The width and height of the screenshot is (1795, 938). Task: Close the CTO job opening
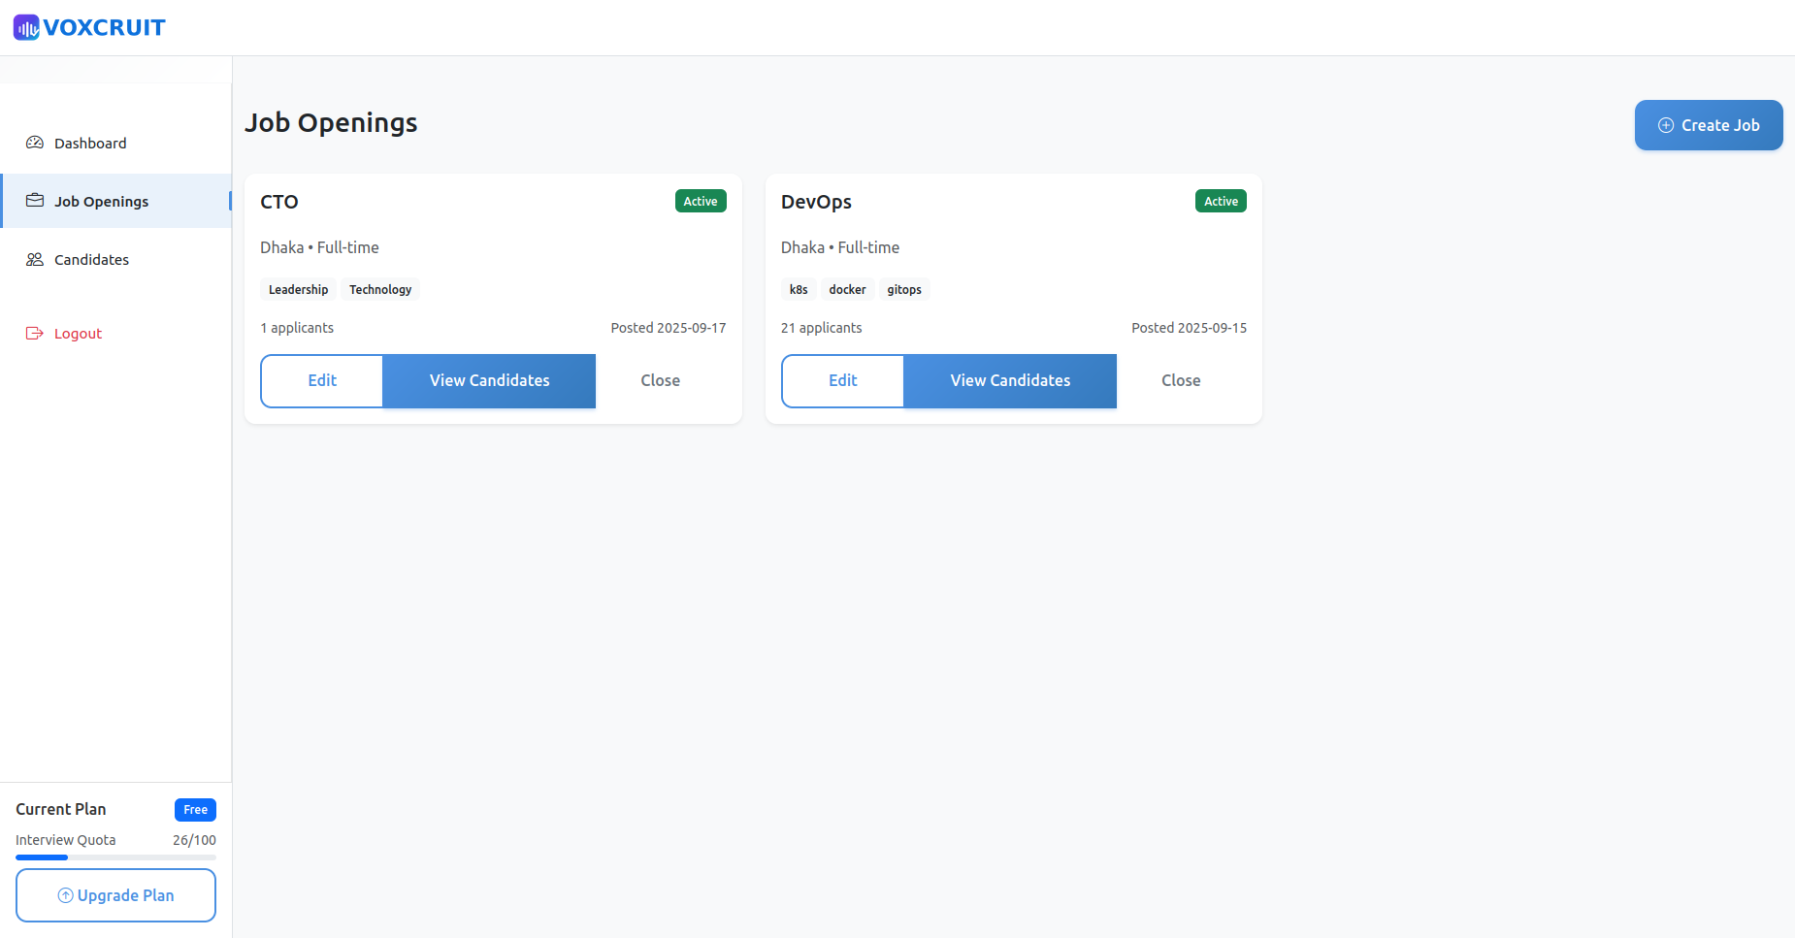pos(660,380)
